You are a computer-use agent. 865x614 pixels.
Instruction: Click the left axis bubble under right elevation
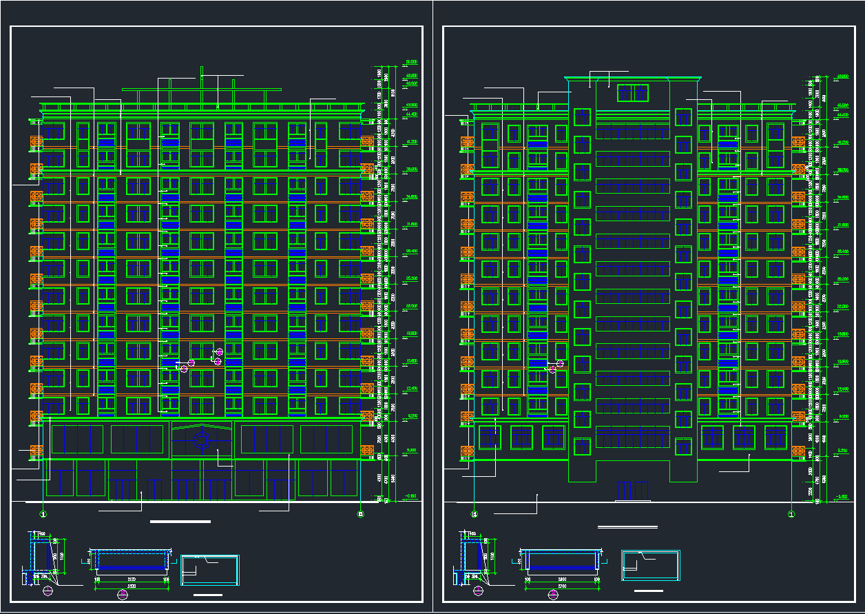474,513
